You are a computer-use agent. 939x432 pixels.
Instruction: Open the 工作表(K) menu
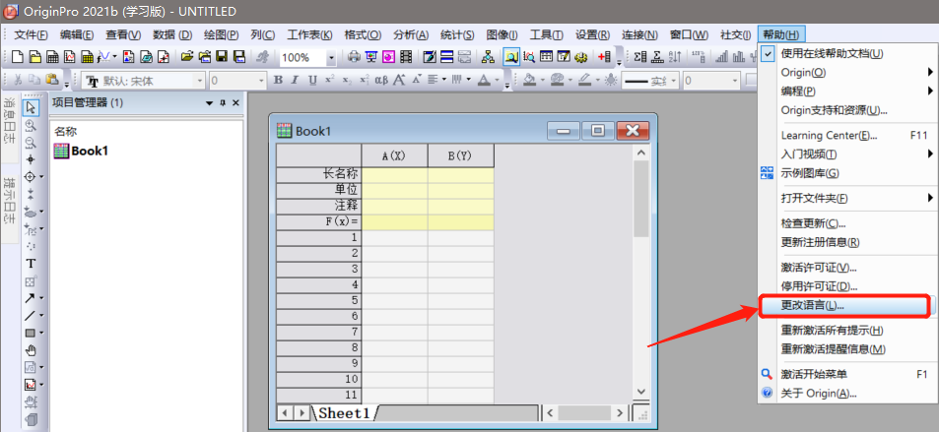[309, 34]
